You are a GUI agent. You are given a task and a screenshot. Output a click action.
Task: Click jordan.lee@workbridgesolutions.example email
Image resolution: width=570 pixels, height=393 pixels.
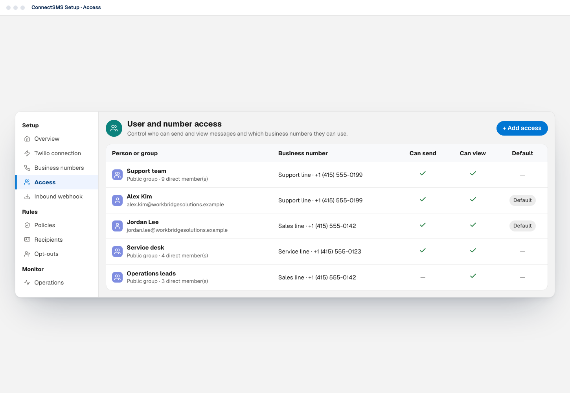(177, 230)
